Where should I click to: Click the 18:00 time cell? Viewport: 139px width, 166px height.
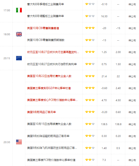click(x=7, y=34)
